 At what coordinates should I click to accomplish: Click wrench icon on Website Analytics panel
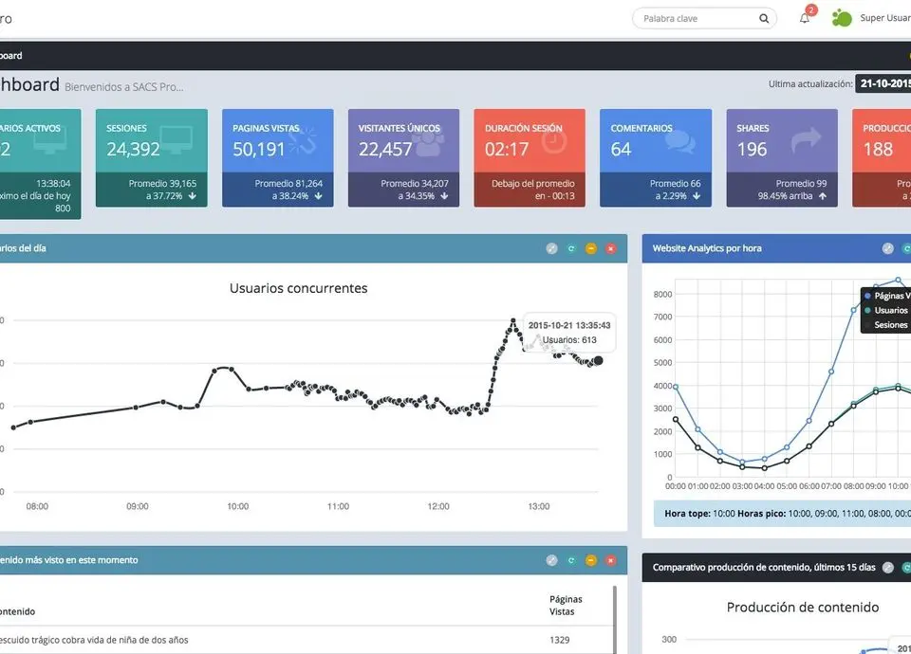887,248
